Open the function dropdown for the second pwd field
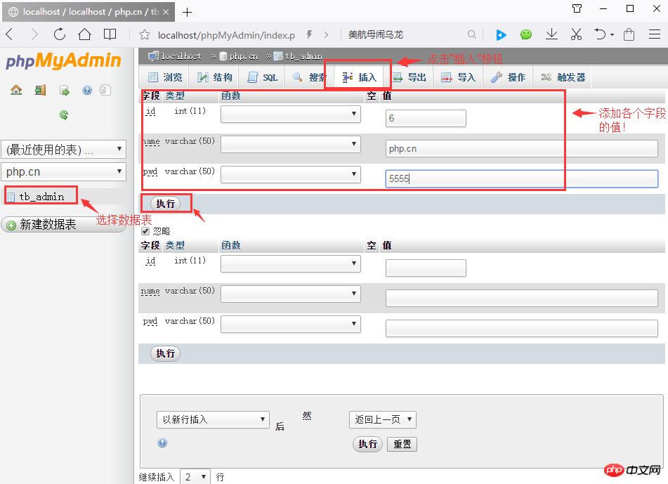 pyautogui.click(x=291, y=324)
